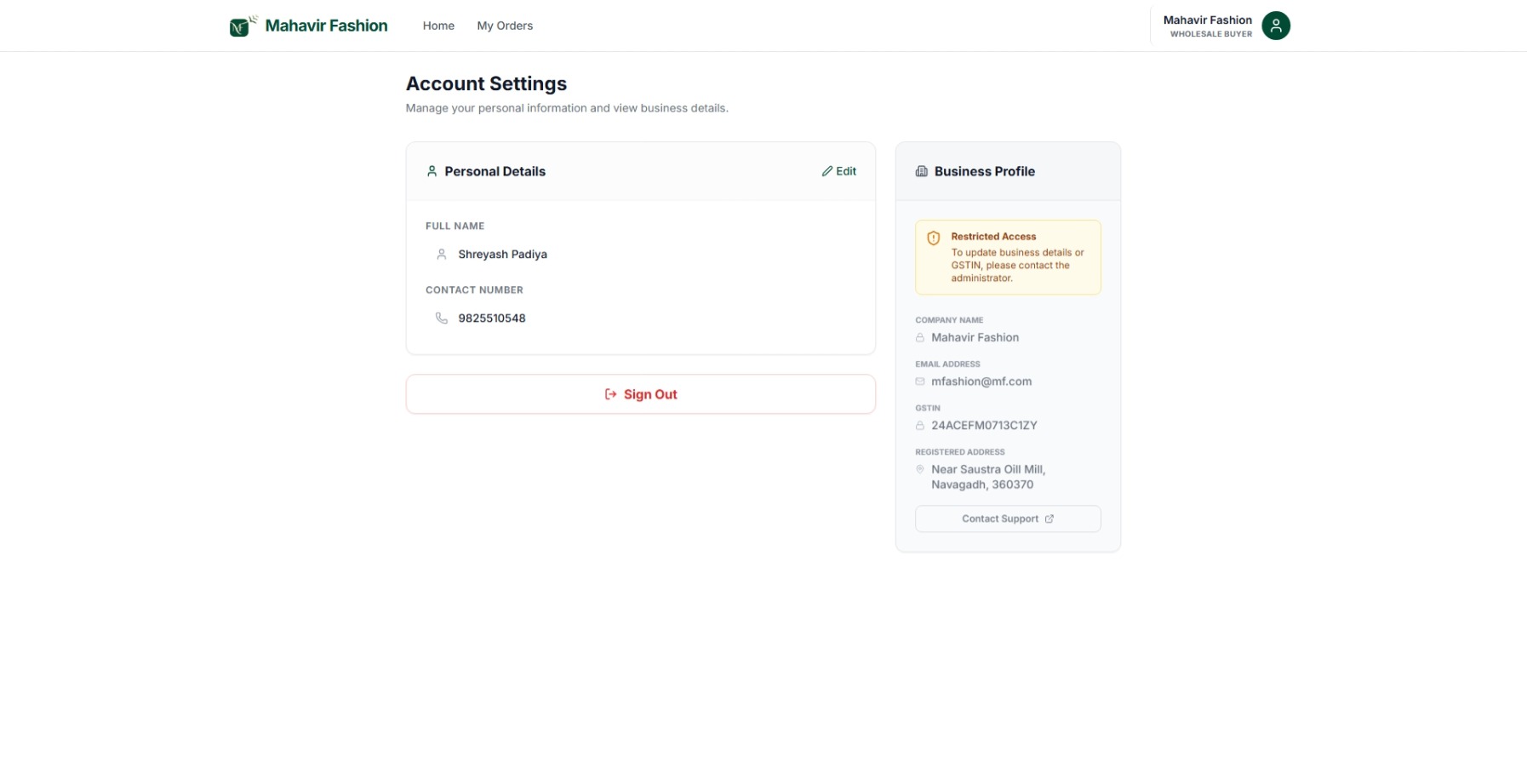Click the lock icon beside GSTIN value
This screenshot has height=757, width=1527.
click(x=920, y=426)
